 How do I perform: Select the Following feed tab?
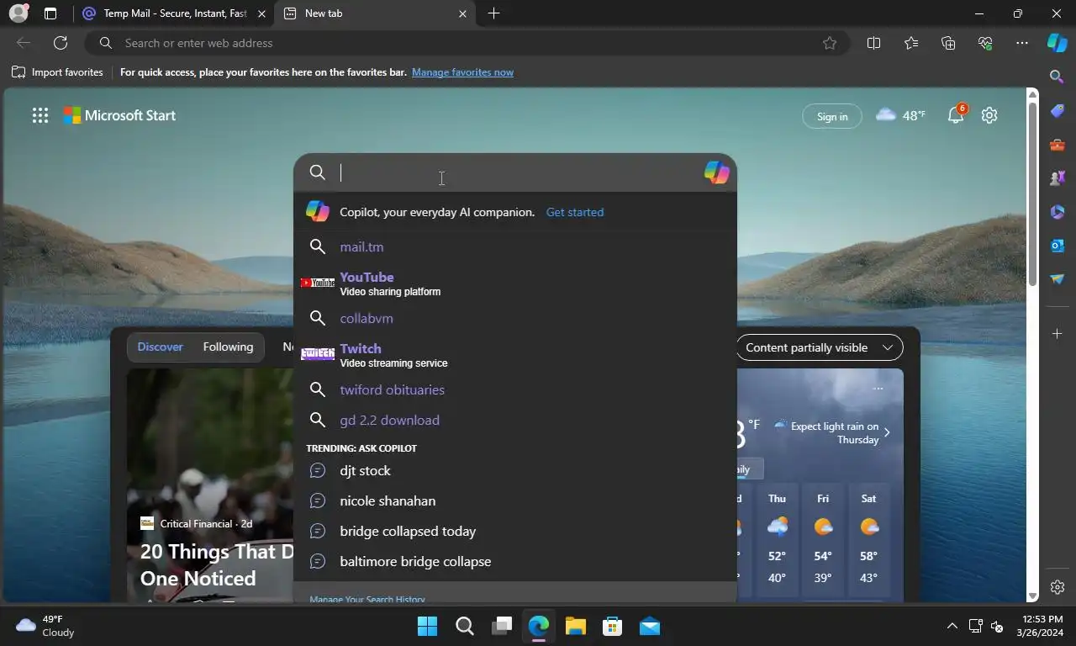(228, 347)
